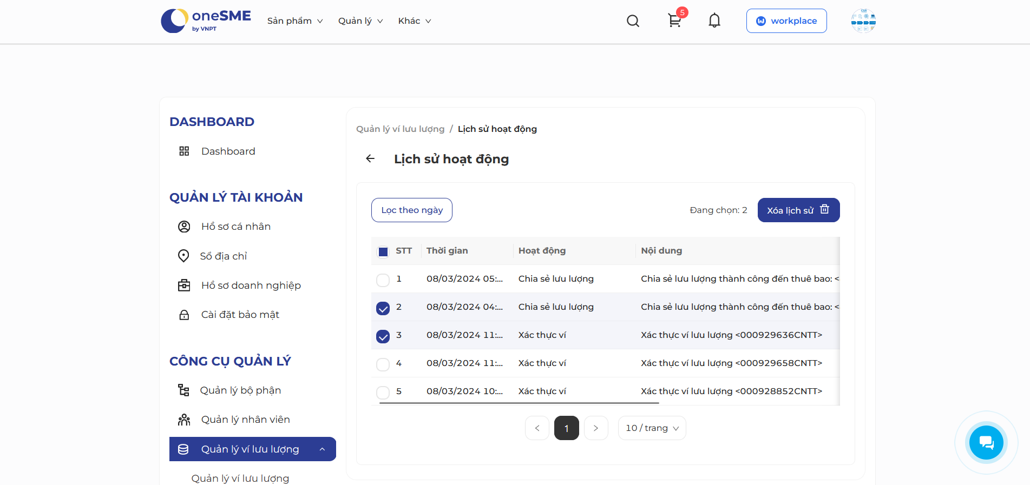Go back using the left arrow icon
The image size is (1030, 485).
[370, 158]
